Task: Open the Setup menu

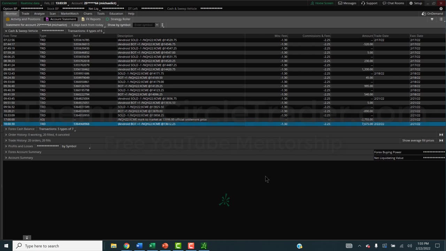Action: tap(415, 3)
